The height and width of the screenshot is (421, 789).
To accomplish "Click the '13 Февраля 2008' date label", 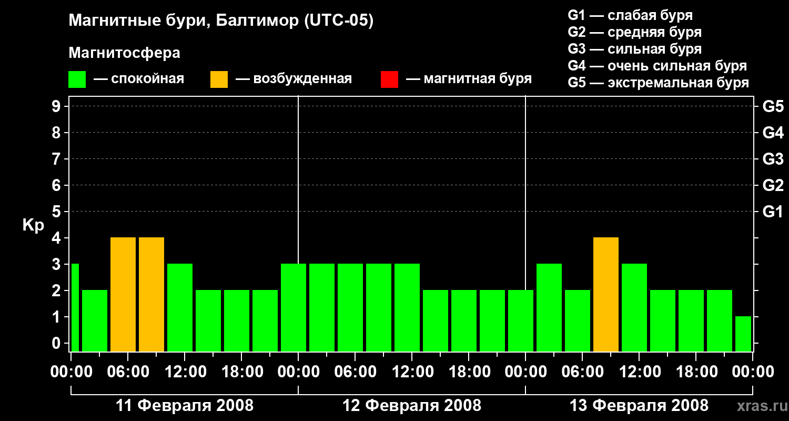I will tap(639, 406).
